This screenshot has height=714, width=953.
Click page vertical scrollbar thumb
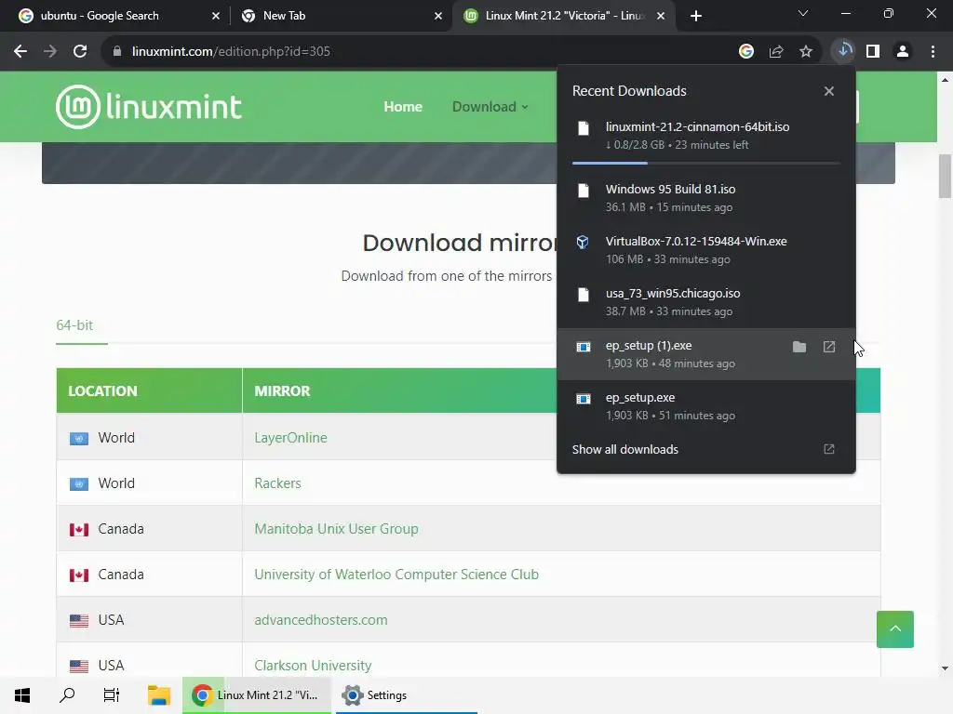(x=945, y=176)
